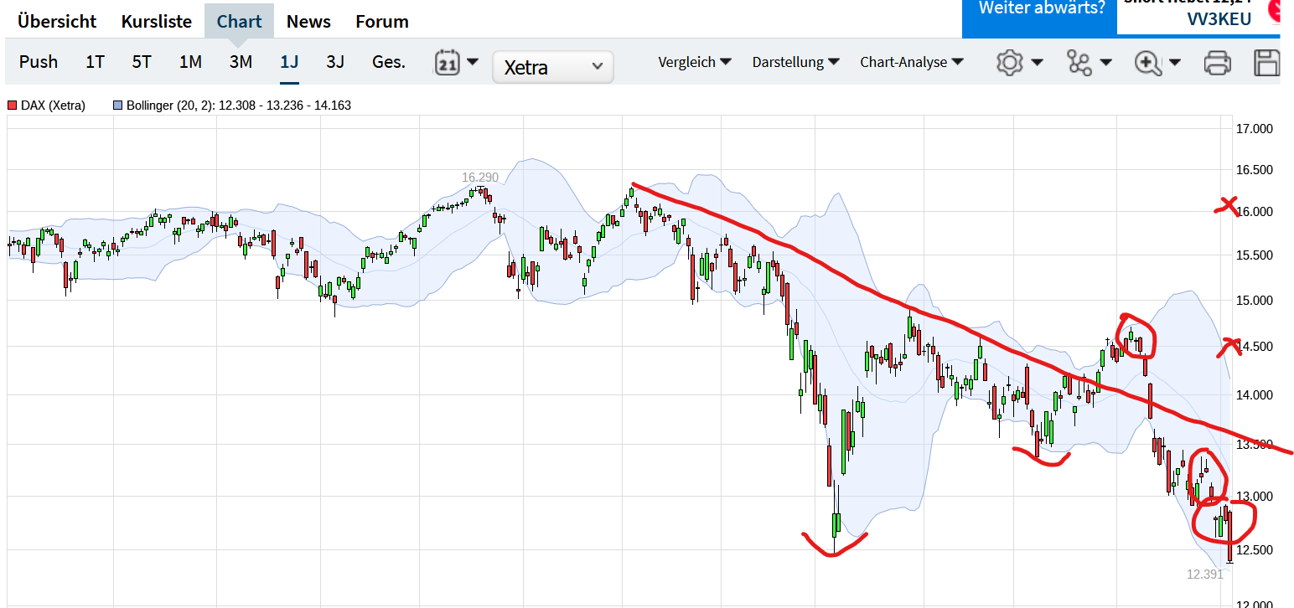Open the Kursliste menu item

tap(156, 21)
